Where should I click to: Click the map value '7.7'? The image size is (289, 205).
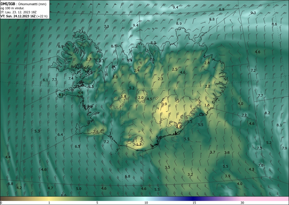point(260,95)
